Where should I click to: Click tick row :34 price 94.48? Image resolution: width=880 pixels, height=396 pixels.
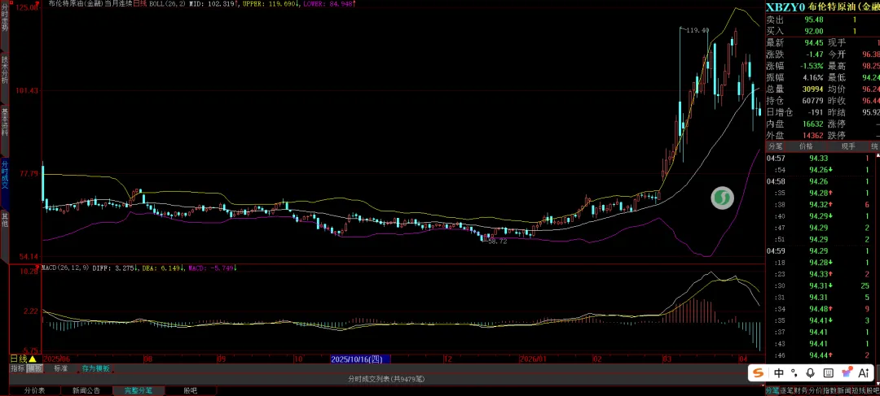click(x=818, y=309)
